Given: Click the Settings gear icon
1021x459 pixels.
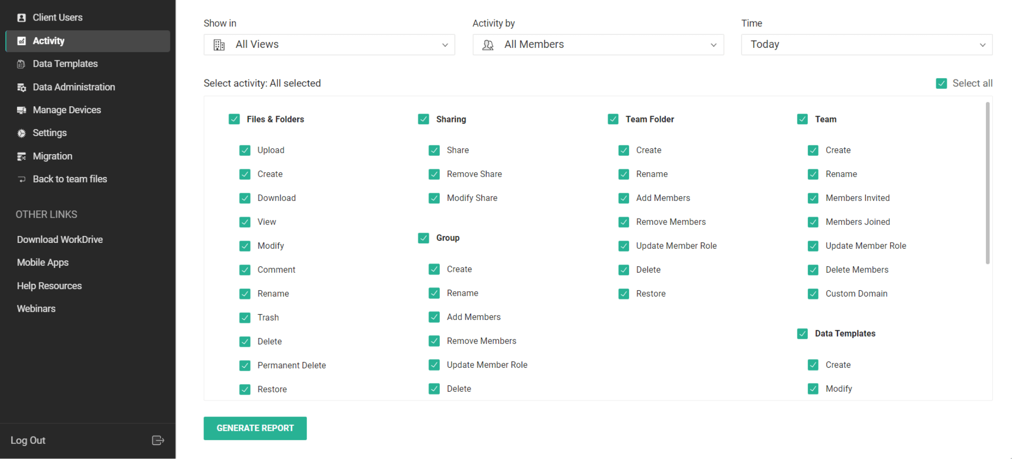Looking at the screenshot, I should (x=21, y=133).
